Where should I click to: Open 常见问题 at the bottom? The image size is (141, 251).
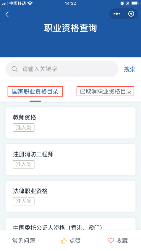click(x=24, y=241)
